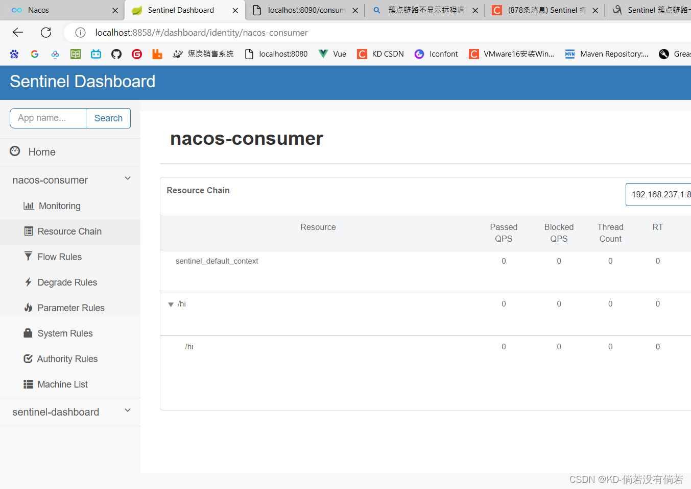Go back in browser history

click(x=18, y=33)
